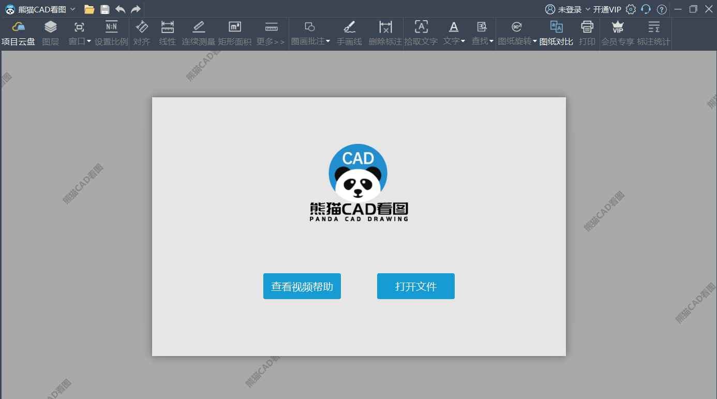This screenshot has width=717, height=399.
Task: Expand the 未登录 account dropdown arrow
Action: coord(588,9)
